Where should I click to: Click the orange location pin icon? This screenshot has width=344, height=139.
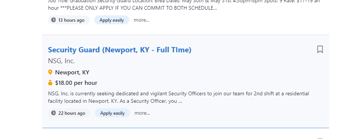[x=50, y=72]
